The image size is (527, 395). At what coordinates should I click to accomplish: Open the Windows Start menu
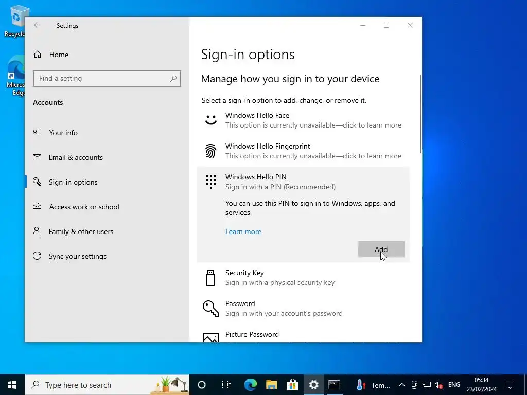(12, 385)
